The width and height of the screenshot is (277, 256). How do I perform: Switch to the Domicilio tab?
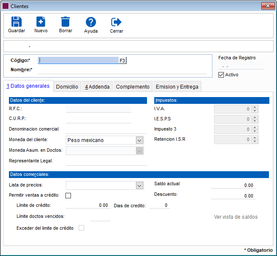pyautogui.click(x=67, y=86)
